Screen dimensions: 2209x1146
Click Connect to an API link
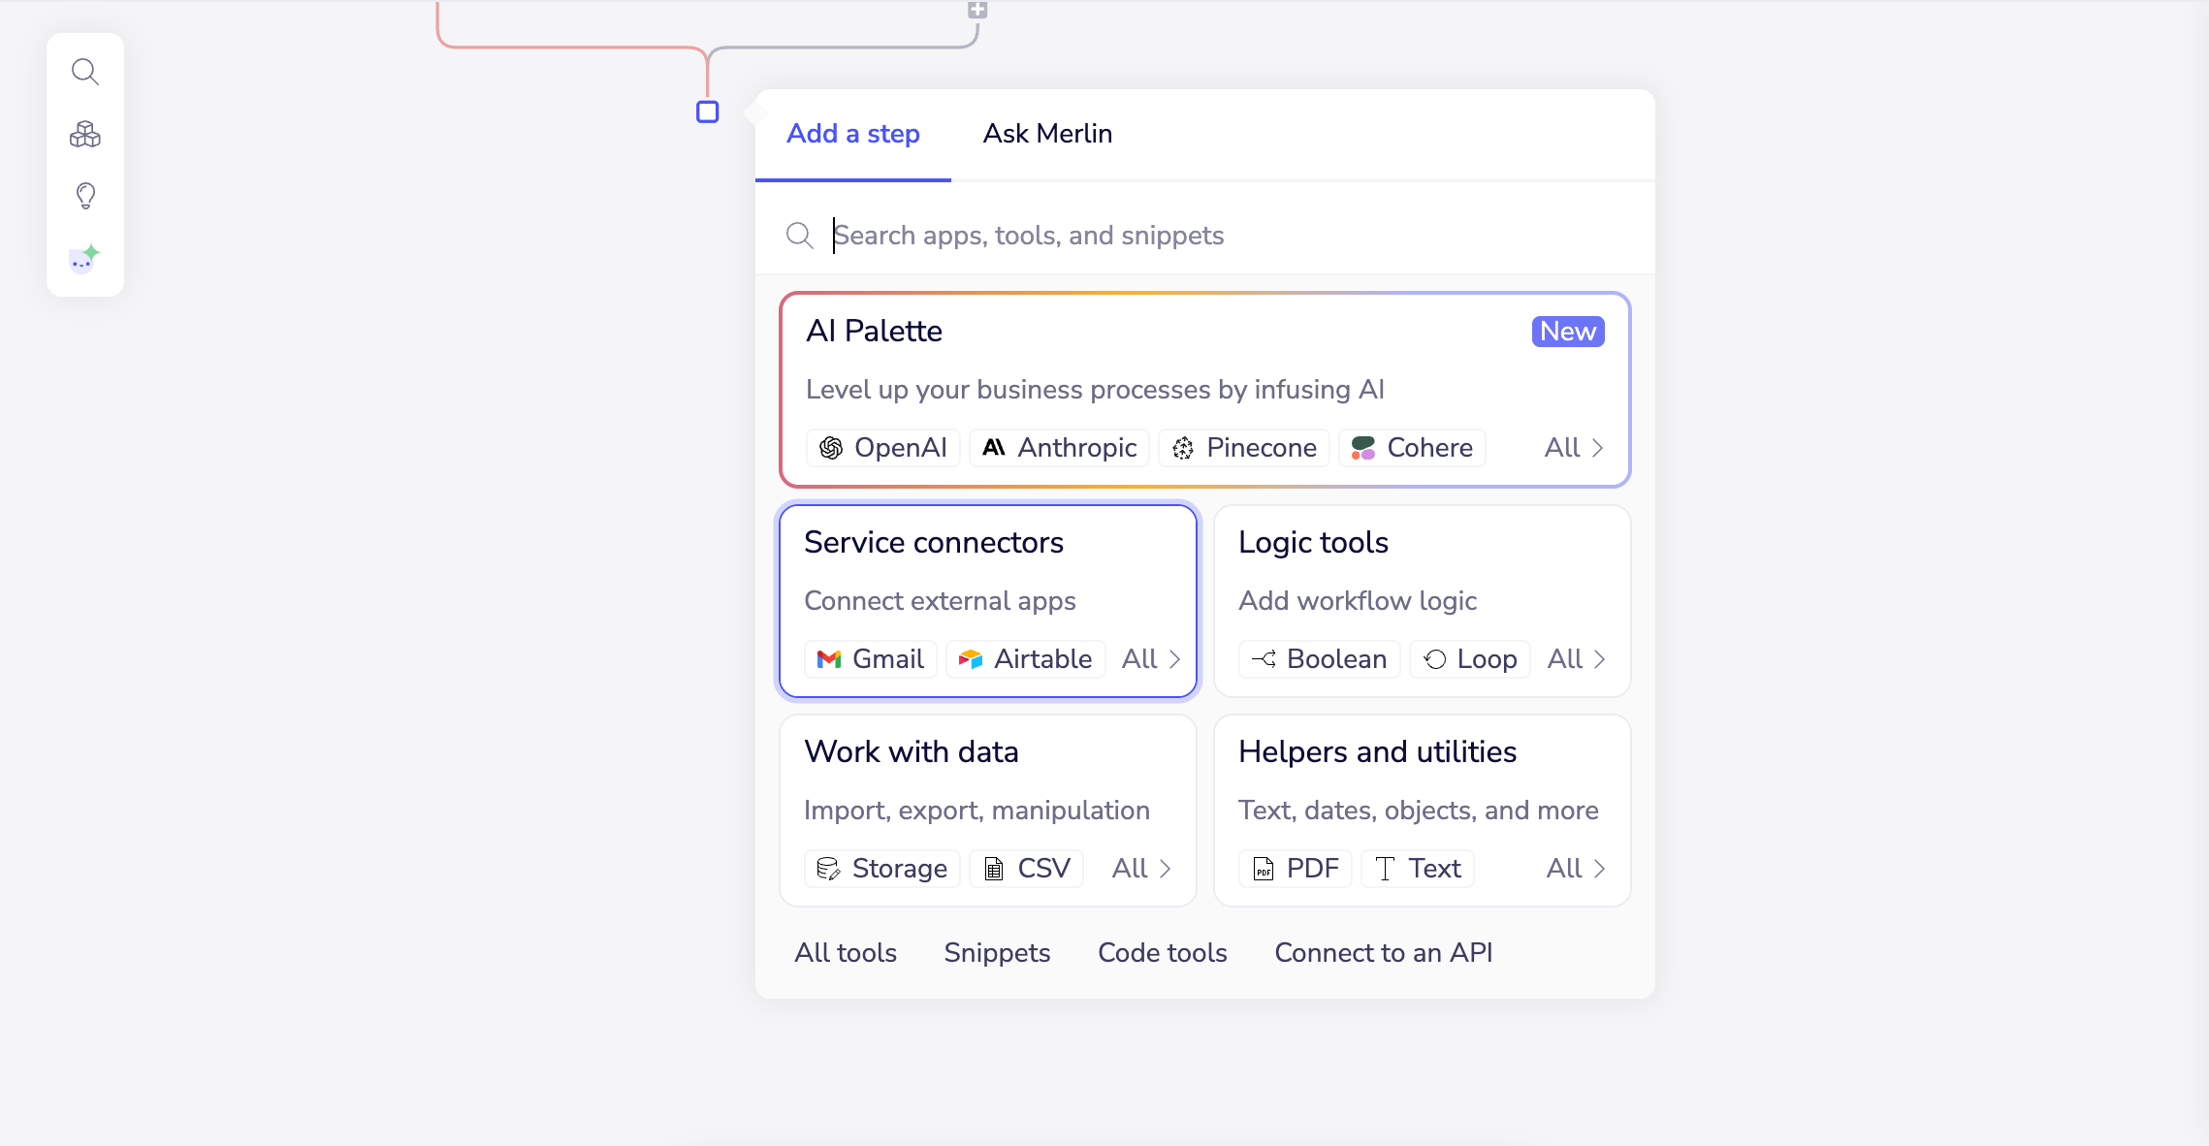coord(1383,953)
